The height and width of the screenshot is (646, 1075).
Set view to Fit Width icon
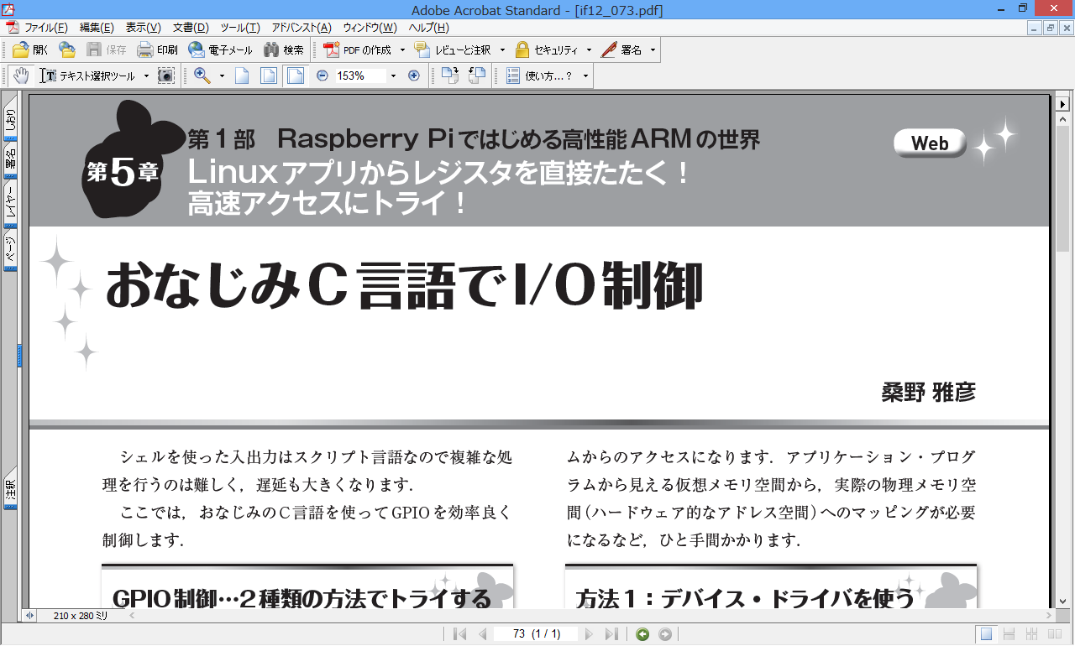click(x=296, y=76)
